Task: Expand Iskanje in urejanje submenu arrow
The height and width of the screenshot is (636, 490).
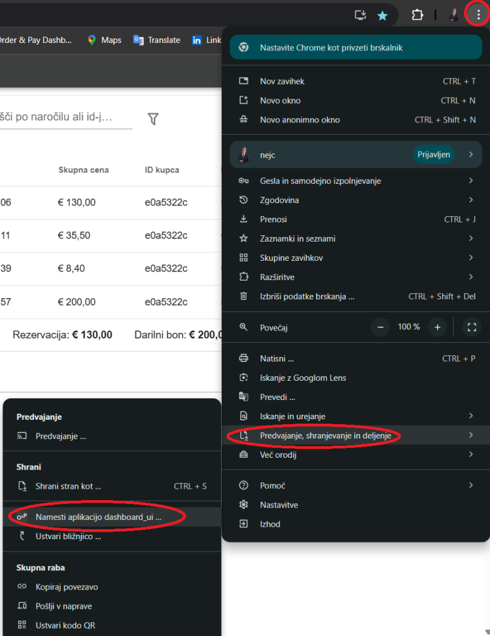Action: point(471,416)
